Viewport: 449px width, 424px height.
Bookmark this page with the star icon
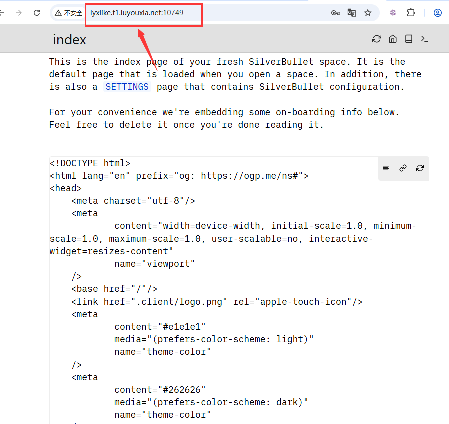[x=368, y=13]
